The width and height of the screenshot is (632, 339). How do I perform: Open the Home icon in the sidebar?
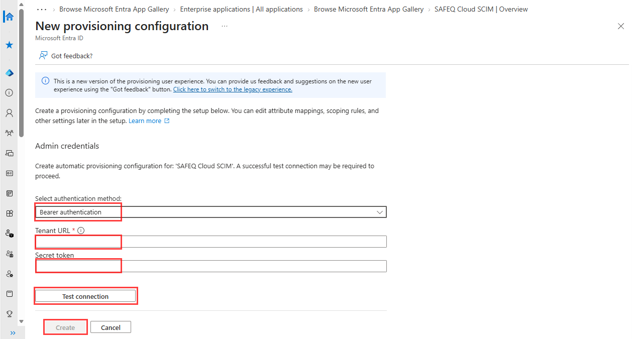click(9, 17)
